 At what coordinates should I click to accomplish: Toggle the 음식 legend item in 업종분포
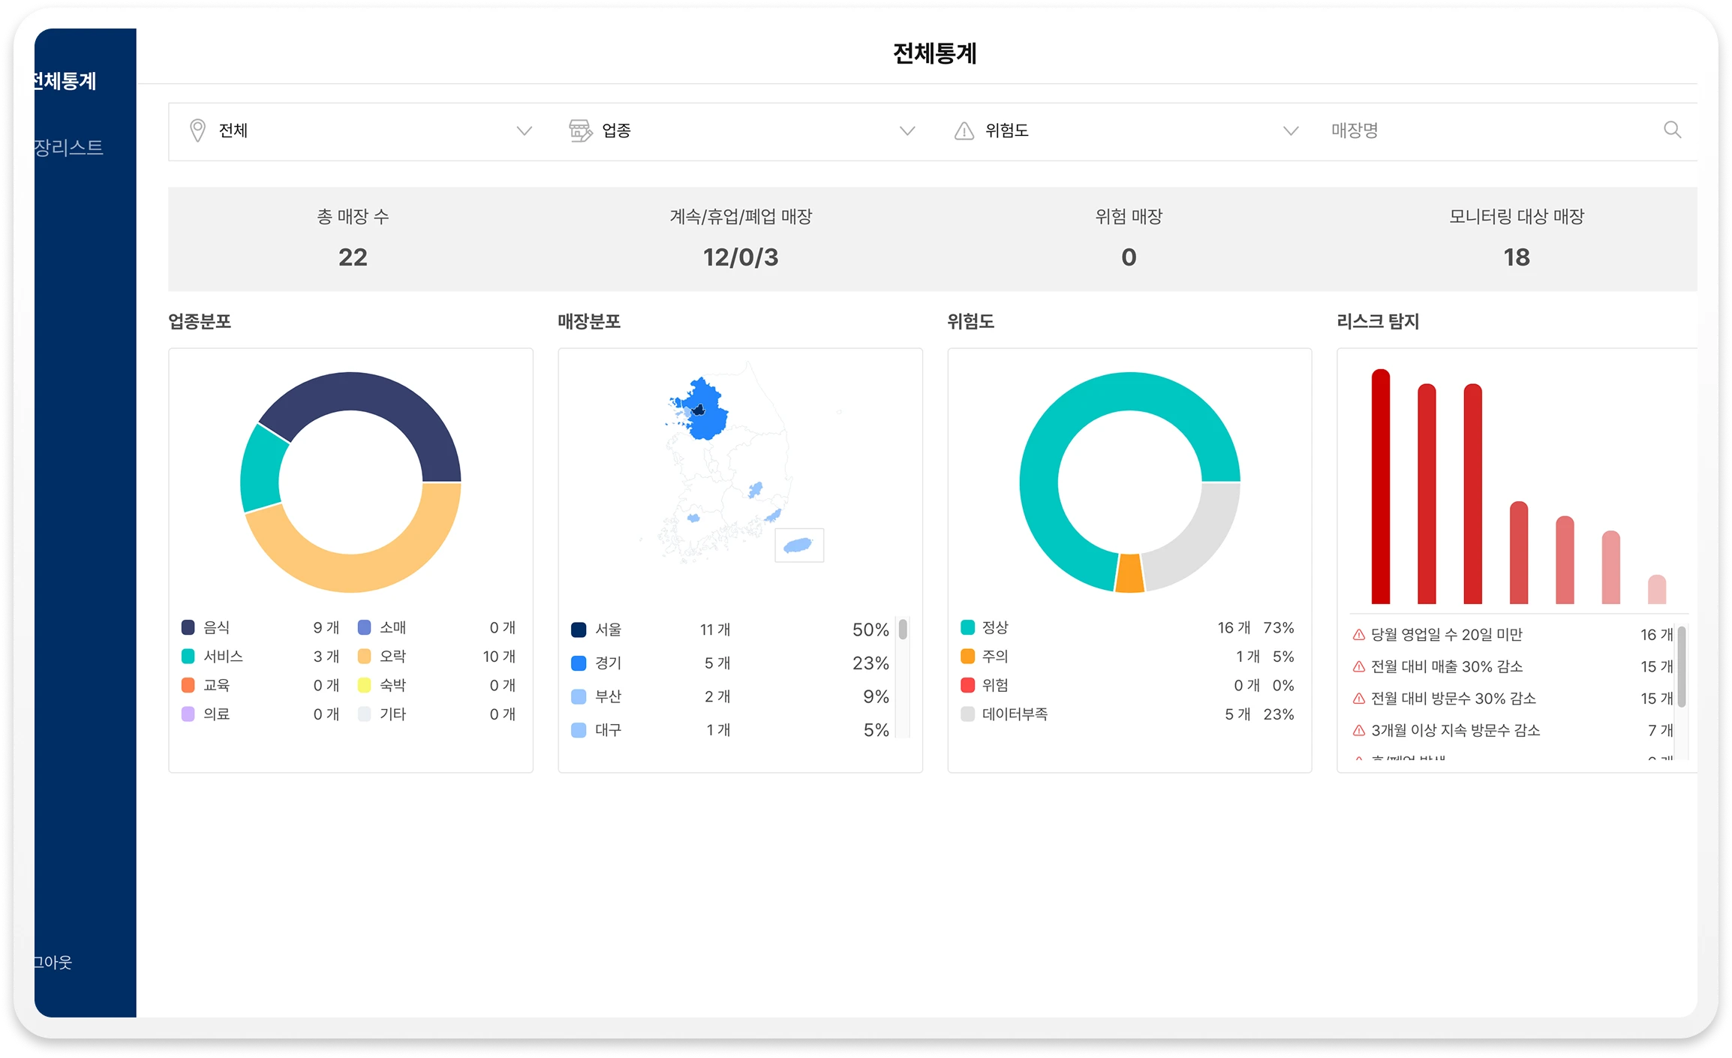point(216,627)
